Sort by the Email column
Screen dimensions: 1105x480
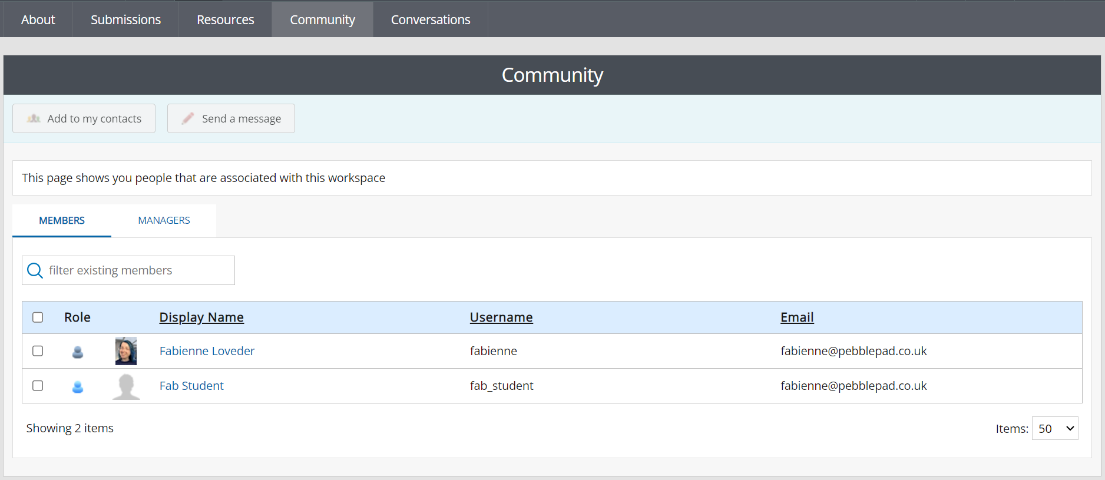[x=797, y=317]
